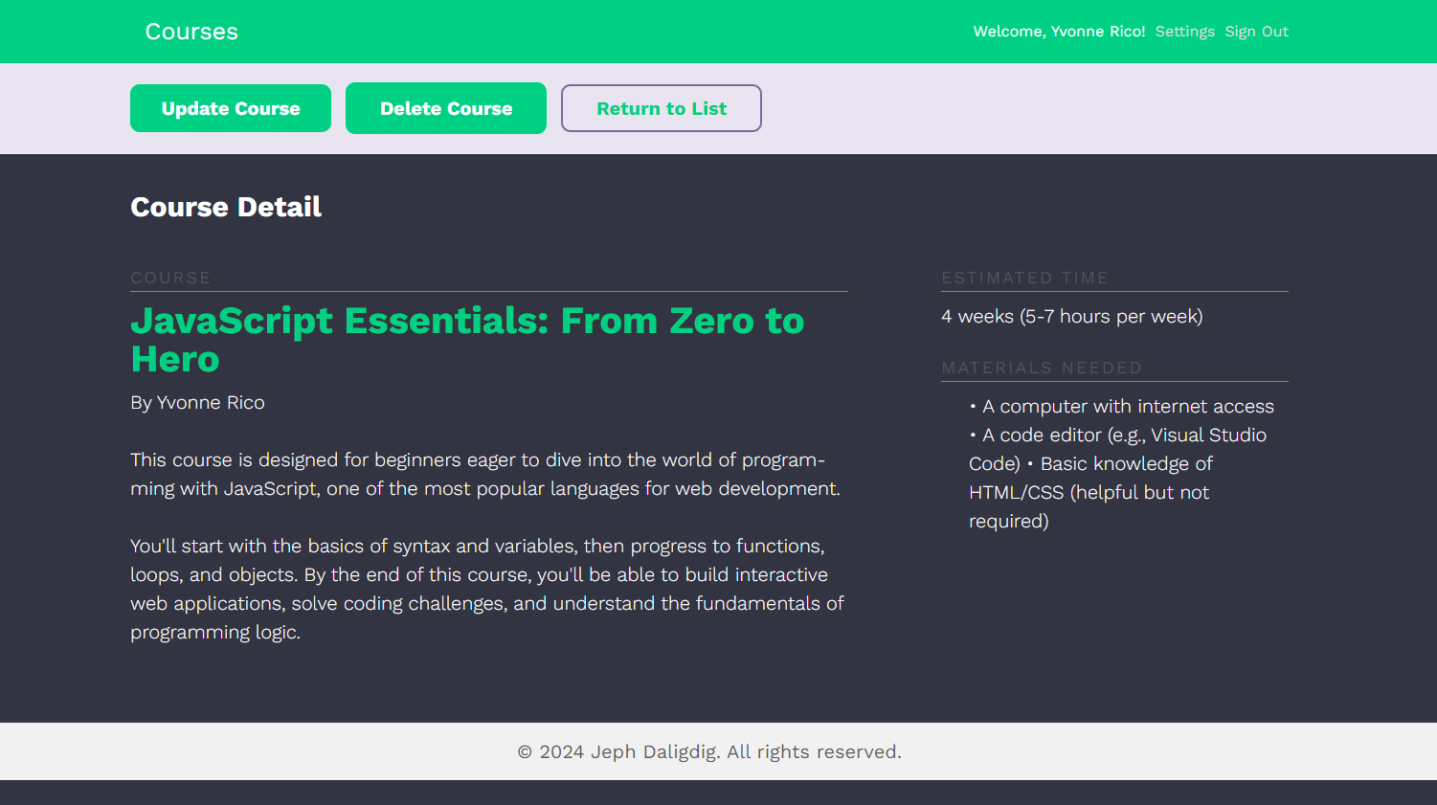Click the Update Course button
The image size is (1437, 805).
tap(231, 108)
